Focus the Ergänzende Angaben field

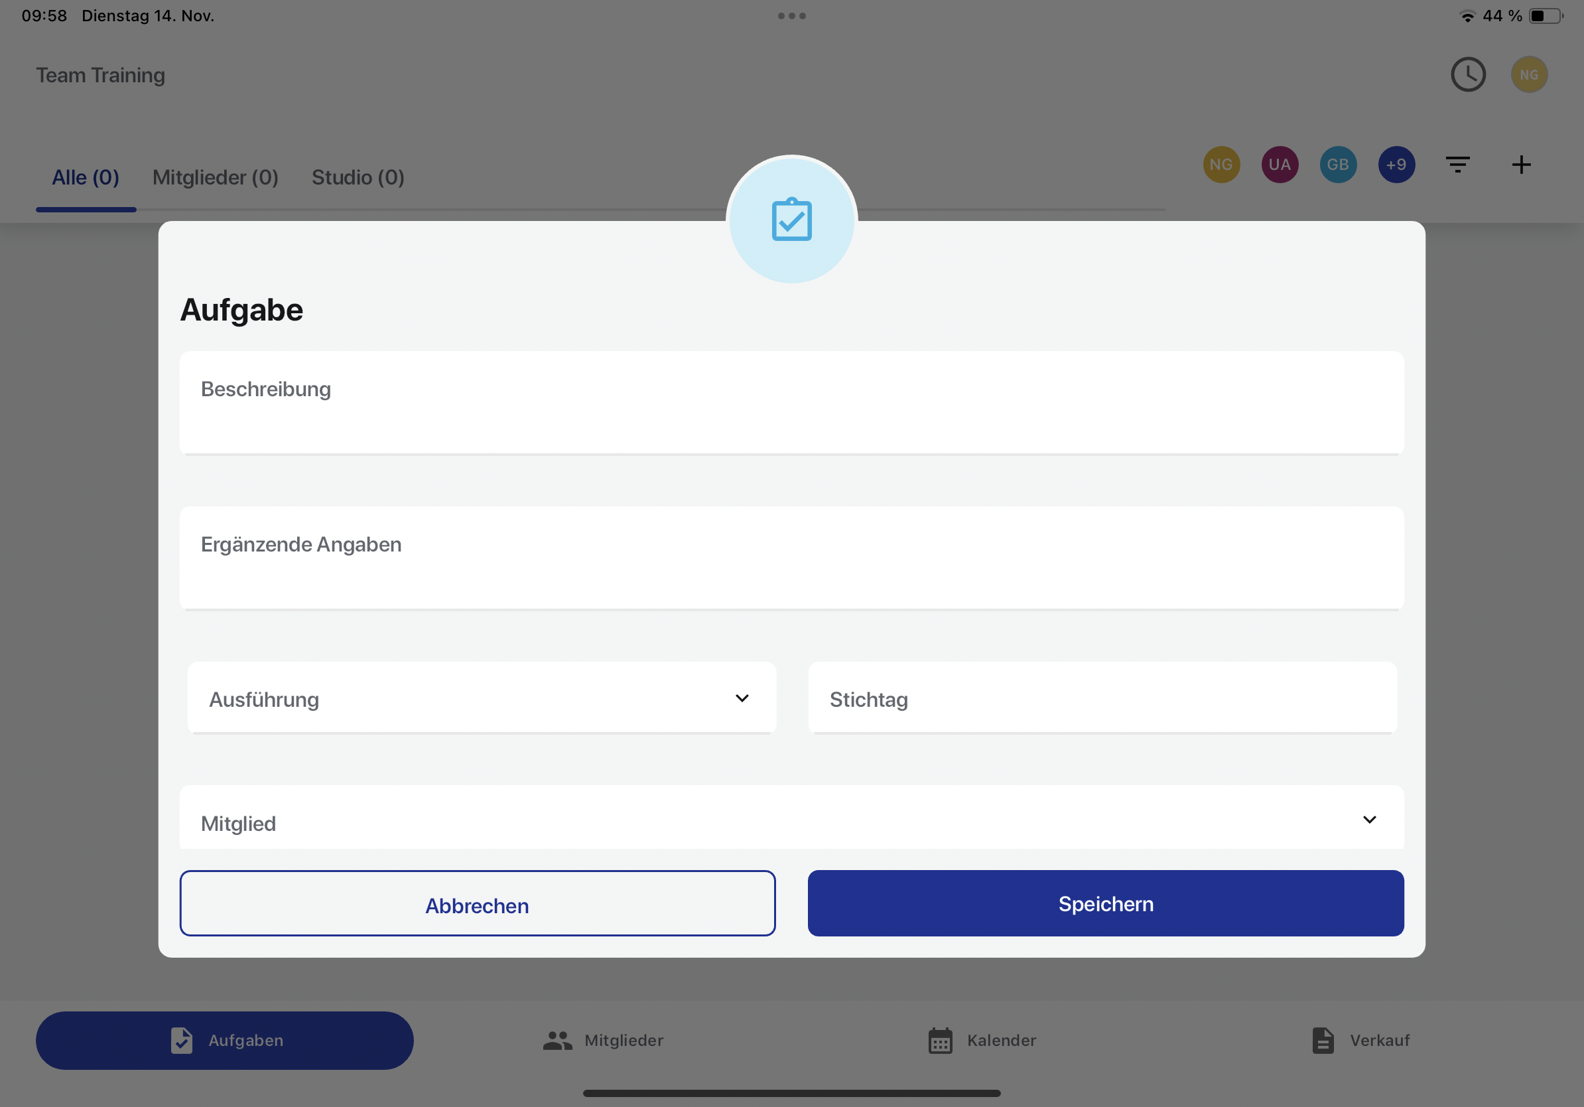pos(791,558)
